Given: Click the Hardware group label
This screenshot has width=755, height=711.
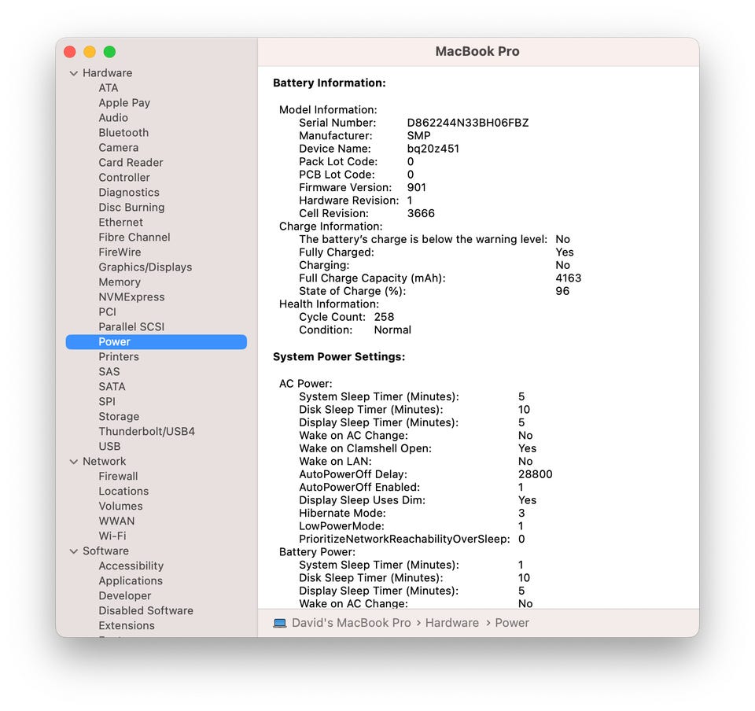Looking at the screenshot, I should click(x=108, y=73).
